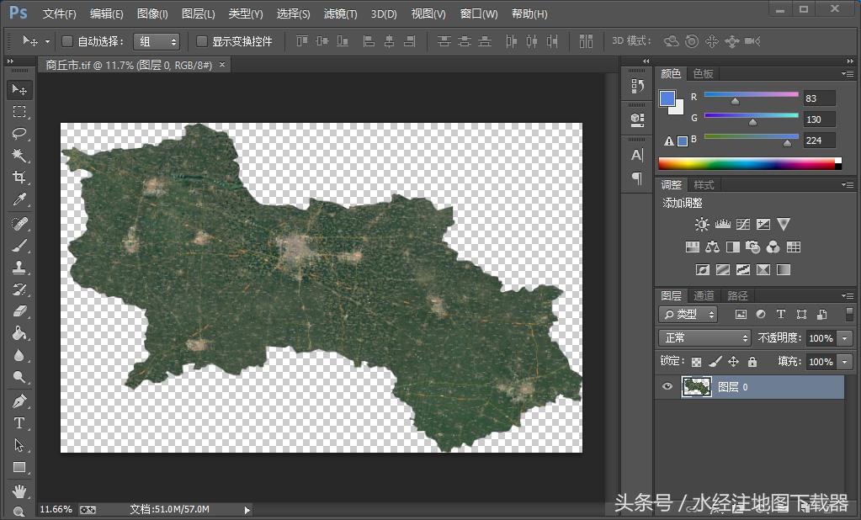The height and width of the screenshot is (520, 861).
Task: Select the Crop tool
Action: point(19,178)
